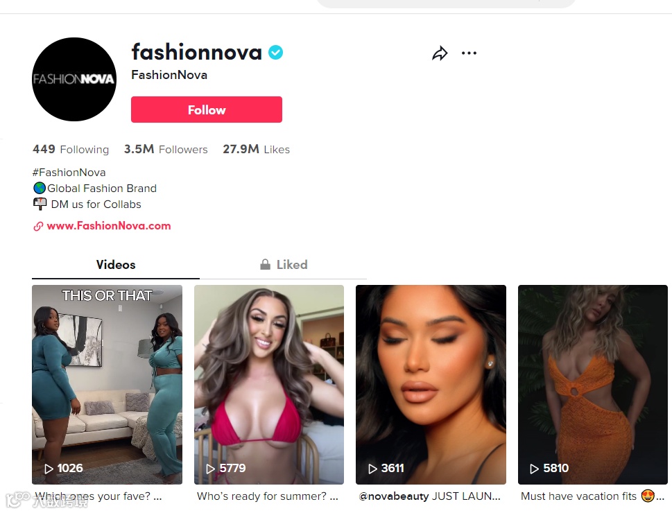Switch to the Liked tab
Viewport: 672px width, 513px height.
(284, 264)
